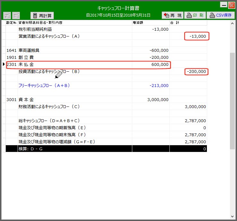Click the blue フリーキャッシュフロー（A＋B） link text

[x=44, y=86]
